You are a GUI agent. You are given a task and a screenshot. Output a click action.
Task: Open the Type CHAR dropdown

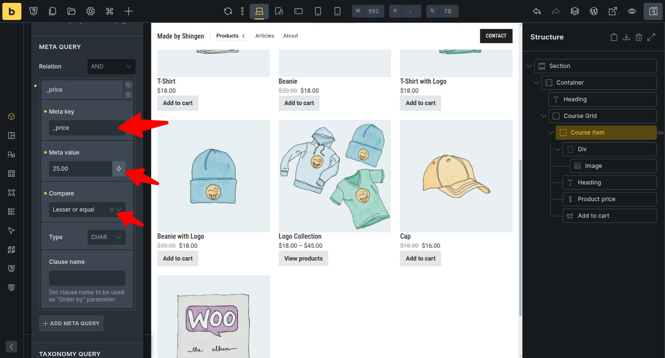(x=107, y=237)
